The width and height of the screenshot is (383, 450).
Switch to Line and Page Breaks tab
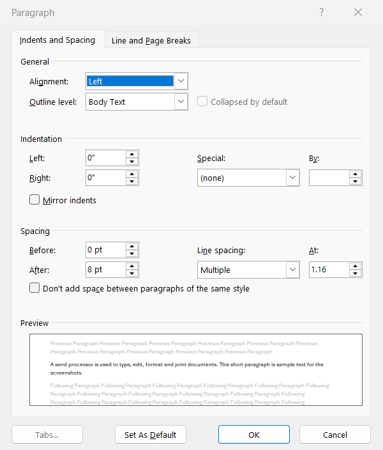pyautogui.click(x=151, y=40)
